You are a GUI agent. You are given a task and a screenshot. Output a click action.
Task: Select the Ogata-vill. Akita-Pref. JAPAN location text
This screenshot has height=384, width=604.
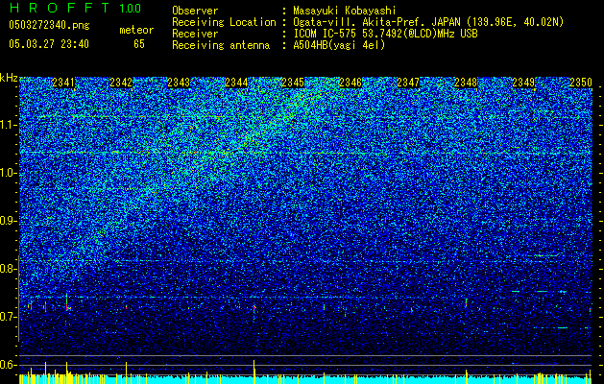[428, 22]
